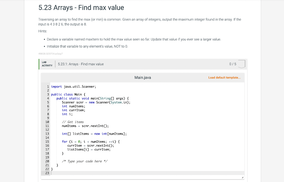Click the 'Traversing an array' description paragraph
Screen dimensions: 284x182
[140, 22]
